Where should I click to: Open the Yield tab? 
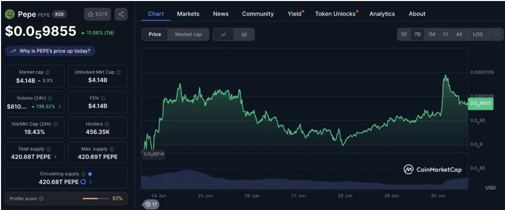point(295,14)
